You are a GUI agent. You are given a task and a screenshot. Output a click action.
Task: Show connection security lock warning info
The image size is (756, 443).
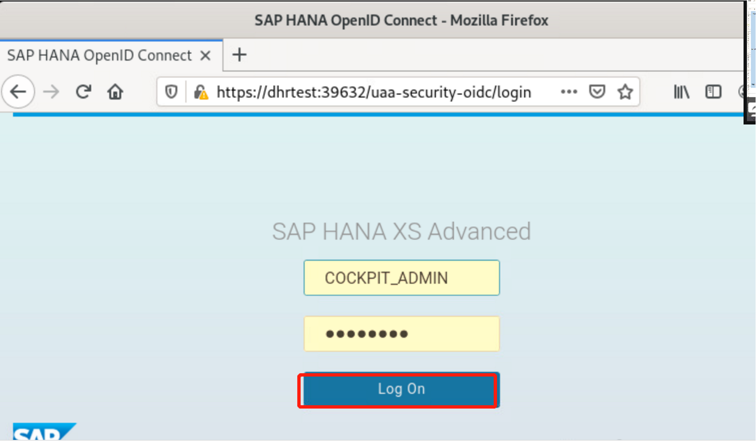pyautogui.click(x=201, y=92)
